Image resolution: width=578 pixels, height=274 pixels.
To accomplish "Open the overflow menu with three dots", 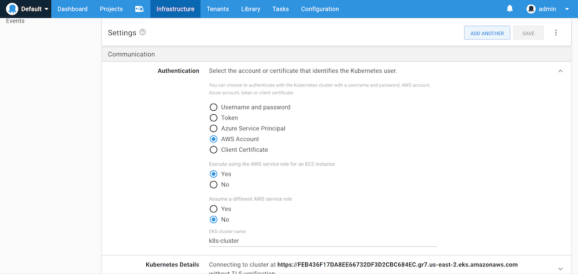I will 556,33.
